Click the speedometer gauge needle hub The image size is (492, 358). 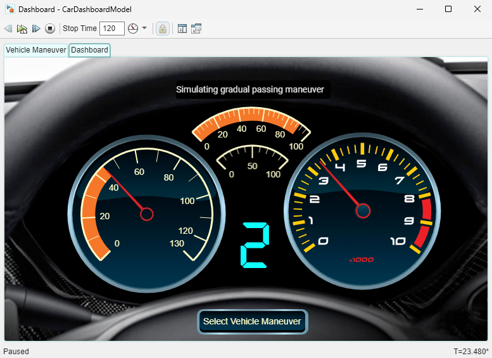click(x=146, y=214)
